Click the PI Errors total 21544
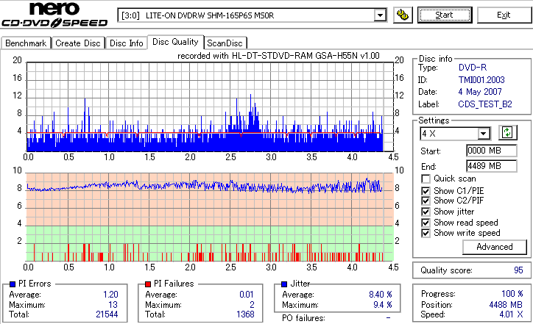 (x=107, y=314)
